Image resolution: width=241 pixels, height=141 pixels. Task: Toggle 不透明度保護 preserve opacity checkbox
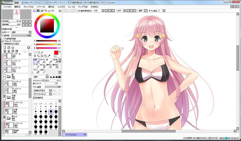click(3, 39)
